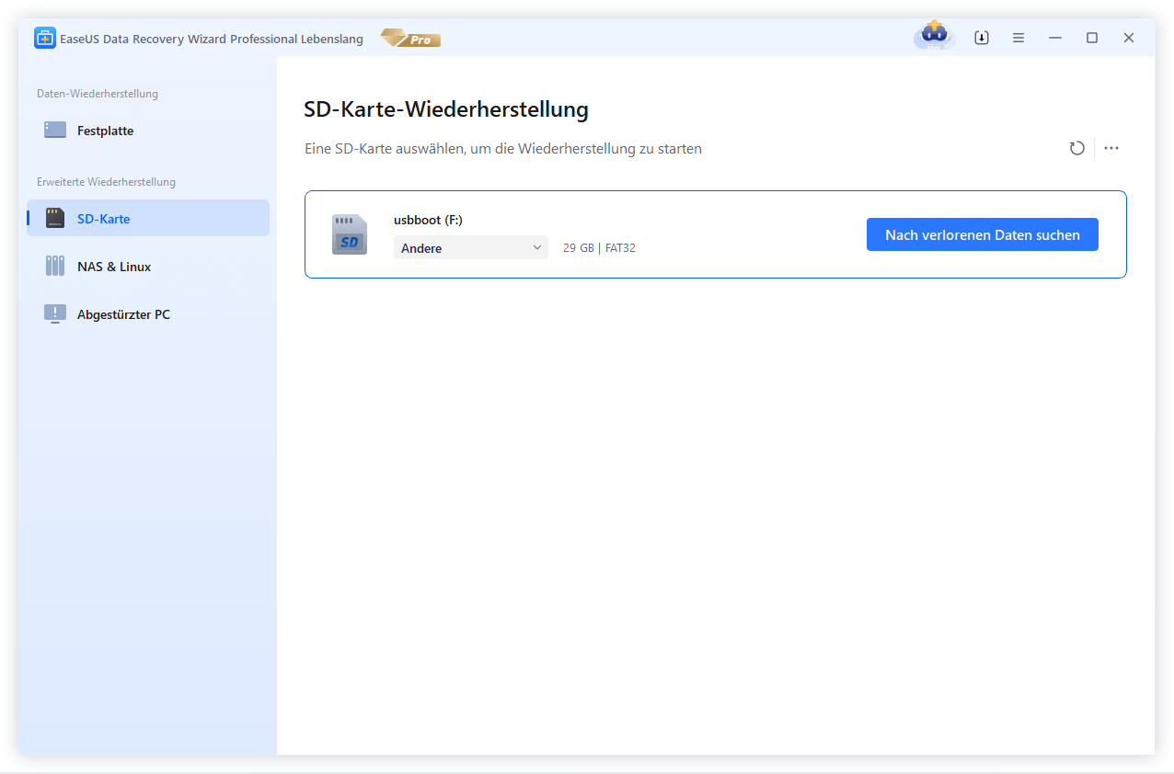Screen dimensions: 1174x774
Task: Click the Pro badge in title bar
Action: pyautogui.click(x=411, y=39)
